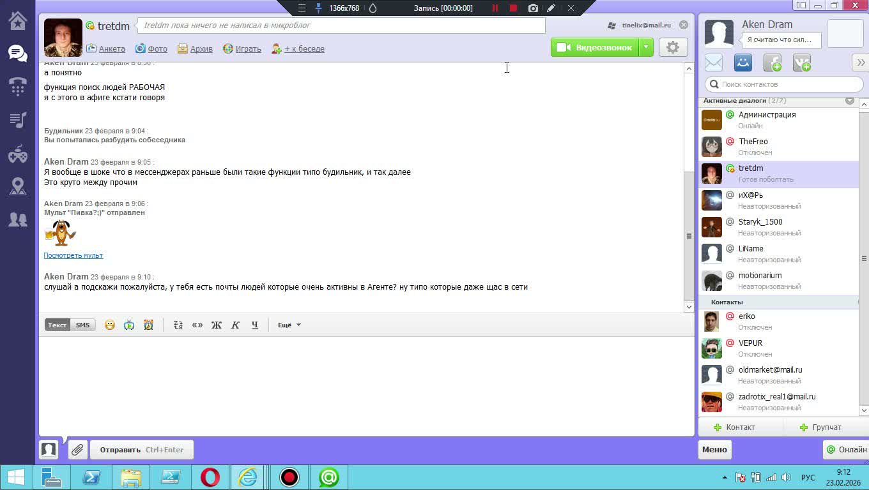Collapse the Активные диалоги section
The image size is (869, 490).
coord(849,101)
